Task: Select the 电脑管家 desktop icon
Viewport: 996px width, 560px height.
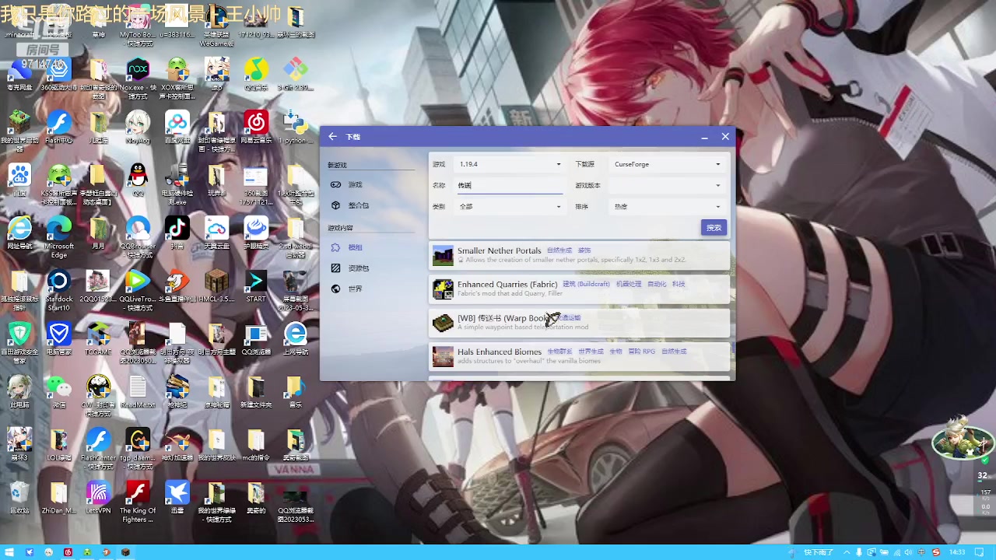Action: [59, 340]
